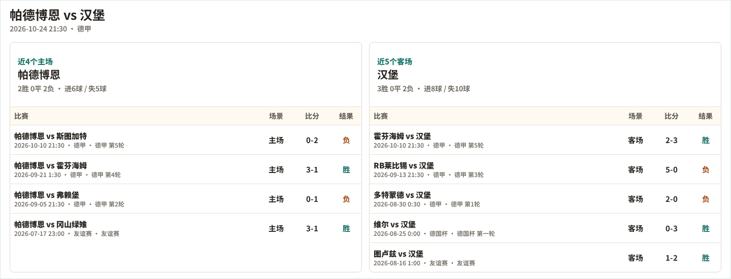Open the 帕德博恩 vs 霍芬海姆 match
Image resolution: width=731 pixels, height=279 pixels.
[186, 169]
